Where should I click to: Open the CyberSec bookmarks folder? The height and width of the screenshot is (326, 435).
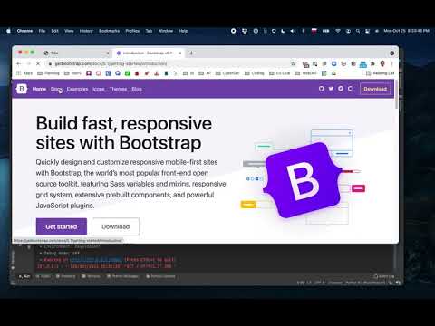(x=227, y=73)
